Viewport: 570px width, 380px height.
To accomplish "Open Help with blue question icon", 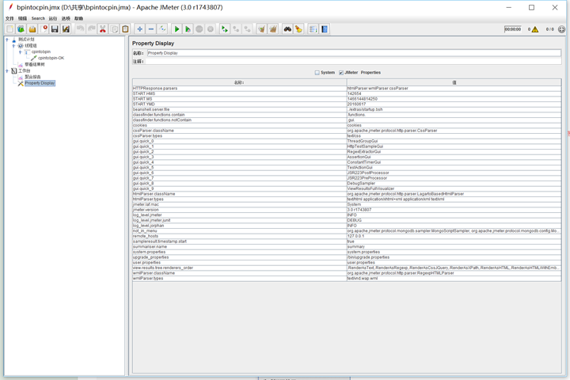I will click(325, 29).
